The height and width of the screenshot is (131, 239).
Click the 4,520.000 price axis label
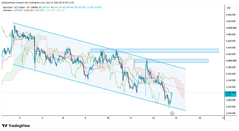pos(231,21)
